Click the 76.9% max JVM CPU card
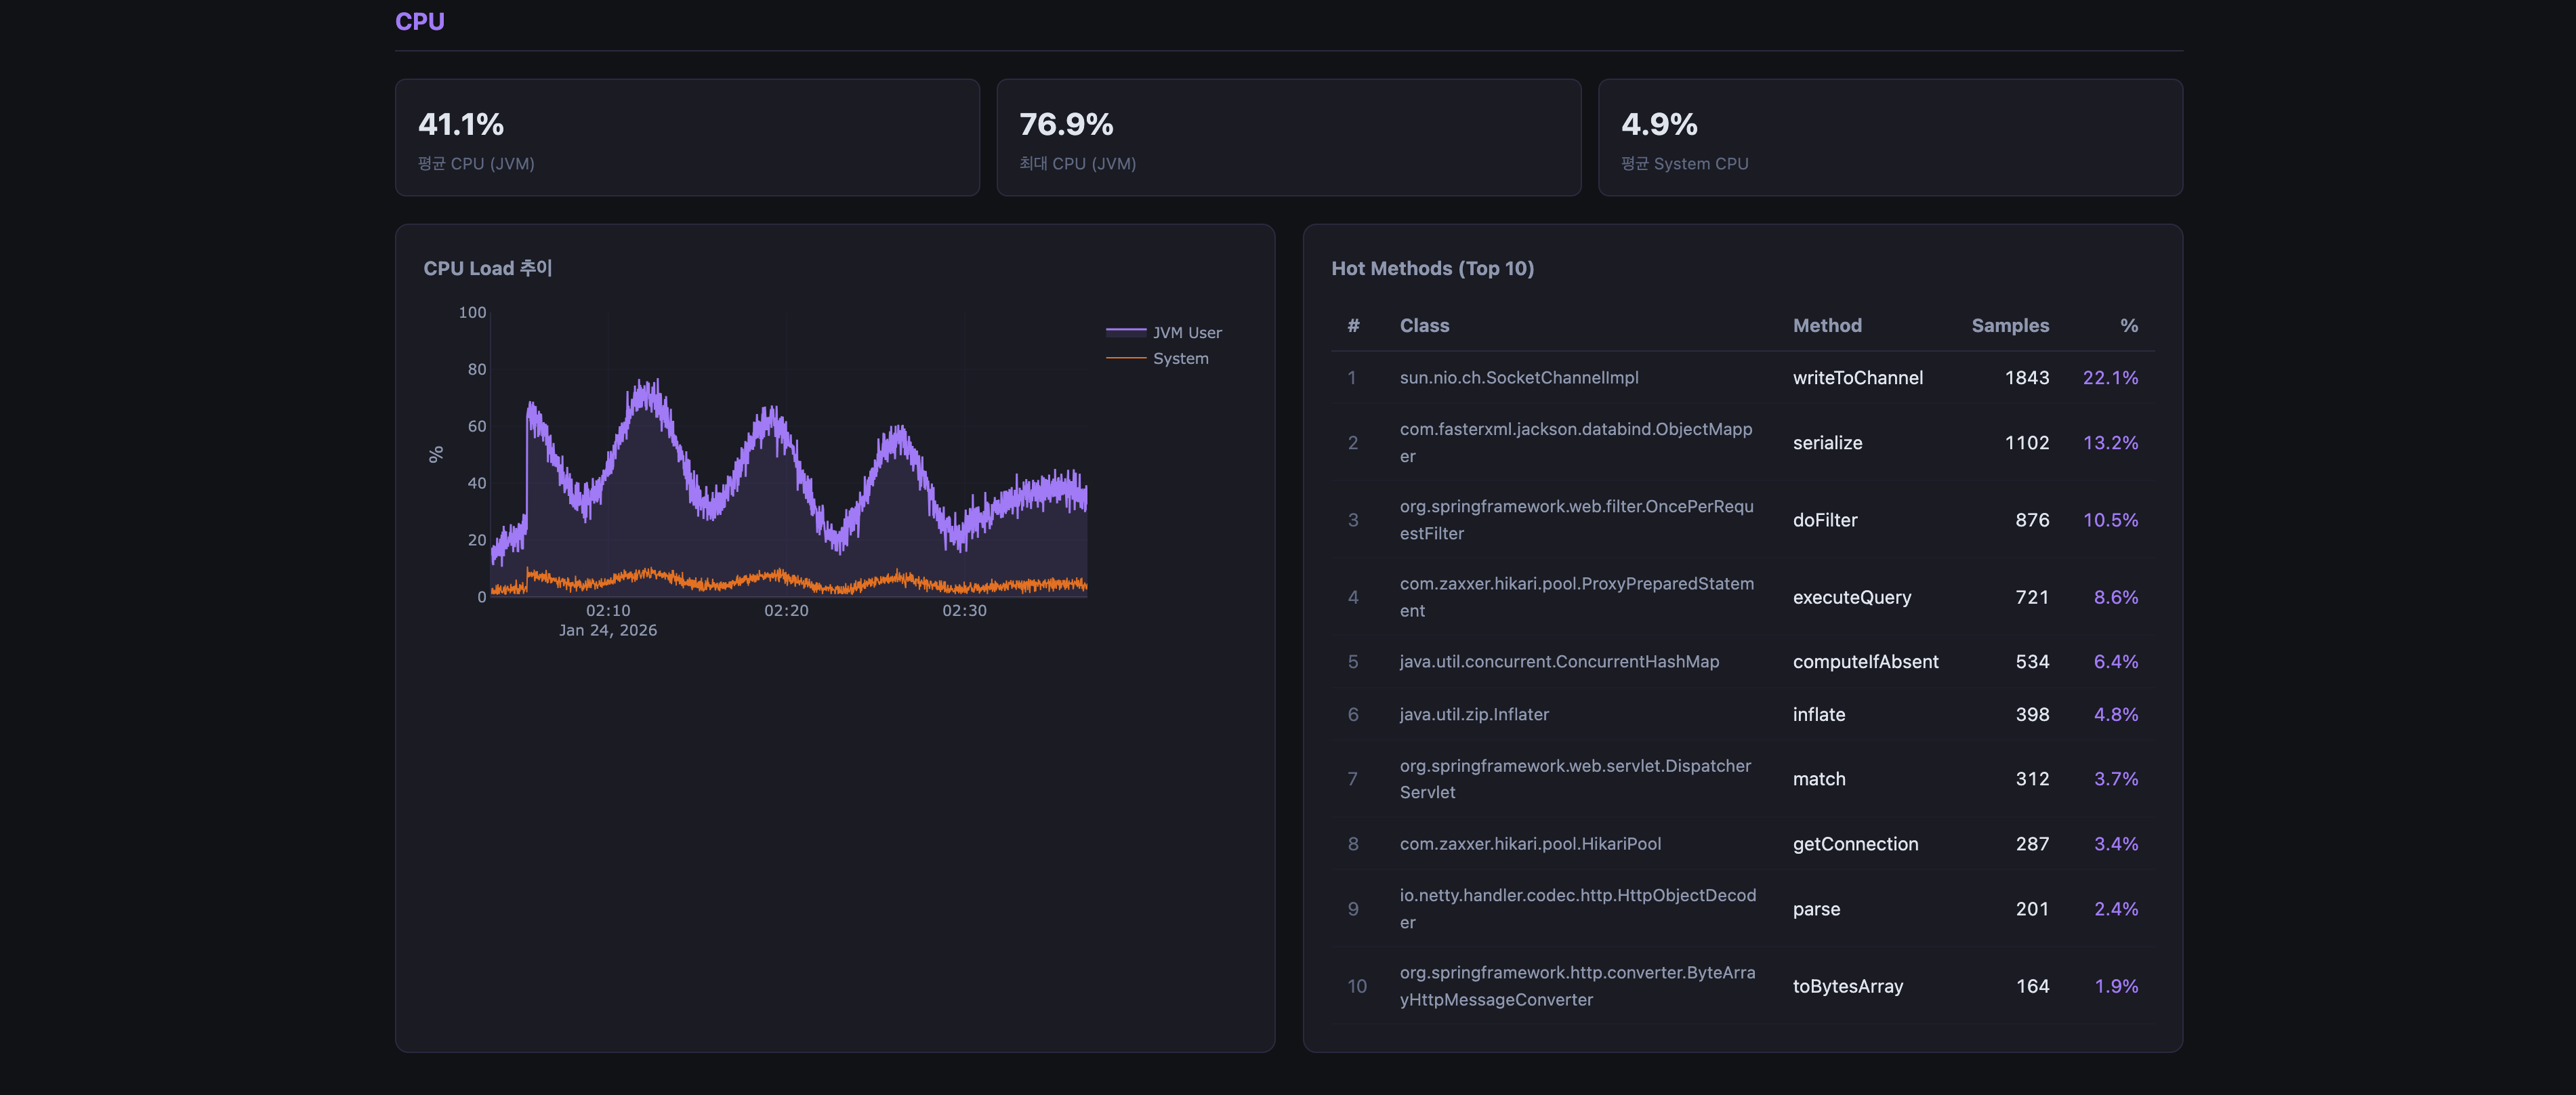 pyautogui.click(x=1288, y=138)
